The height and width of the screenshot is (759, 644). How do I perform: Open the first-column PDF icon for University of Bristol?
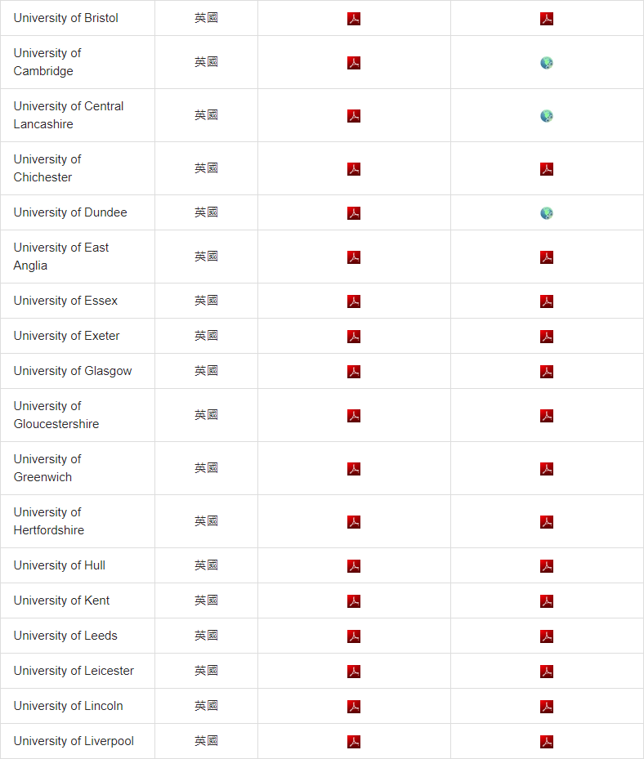[354, 19]
